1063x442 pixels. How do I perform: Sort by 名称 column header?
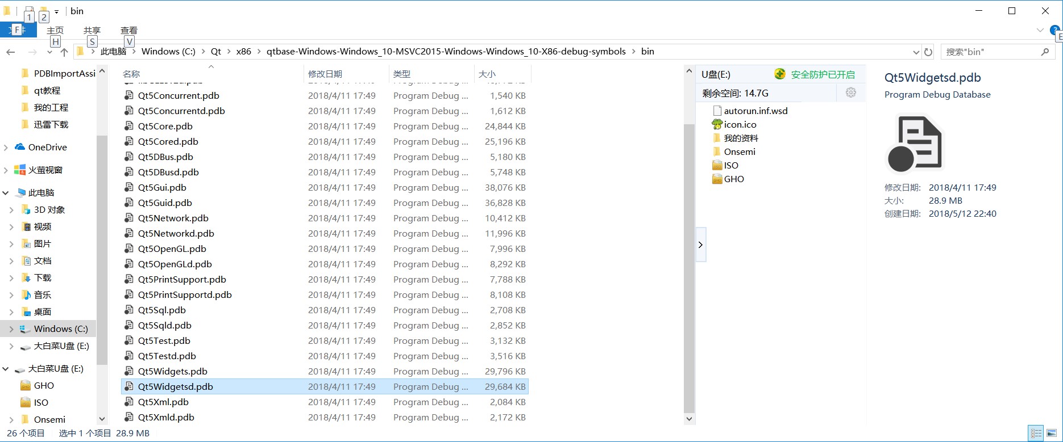(131, 74)
